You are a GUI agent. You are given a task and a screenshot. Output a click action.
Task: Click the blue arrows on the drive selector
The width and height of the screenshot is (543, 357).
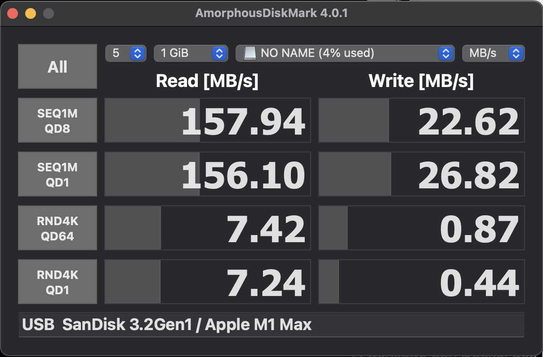[x=445, y=53]
